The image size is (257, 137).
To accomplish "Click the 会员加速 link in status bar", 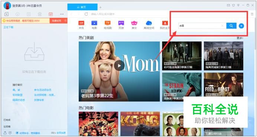I will coord(61,133).
